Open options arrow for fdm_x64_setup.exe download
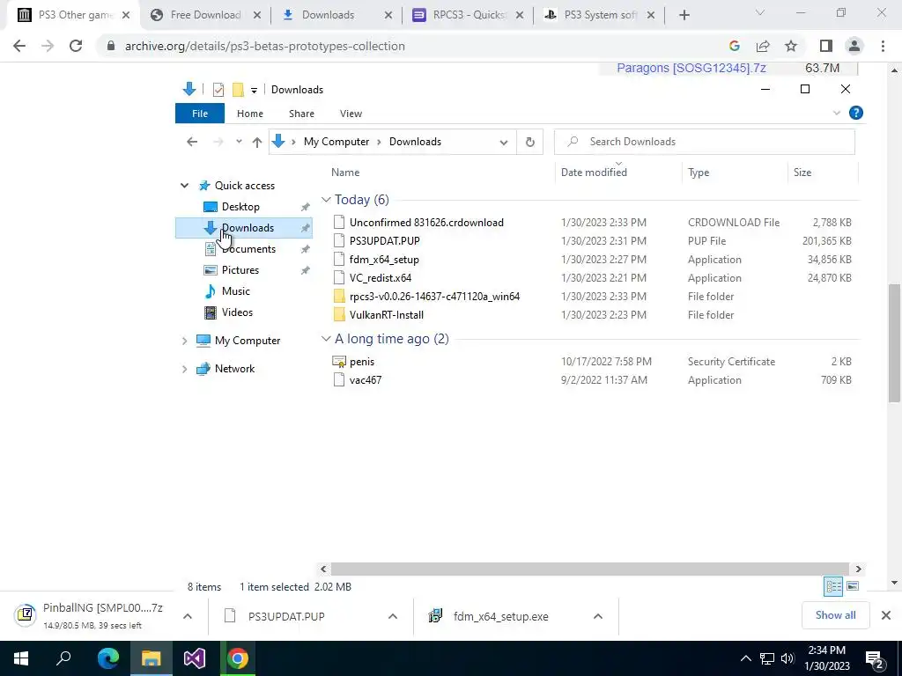Screen dimensions: 902x676 [598, 616]
